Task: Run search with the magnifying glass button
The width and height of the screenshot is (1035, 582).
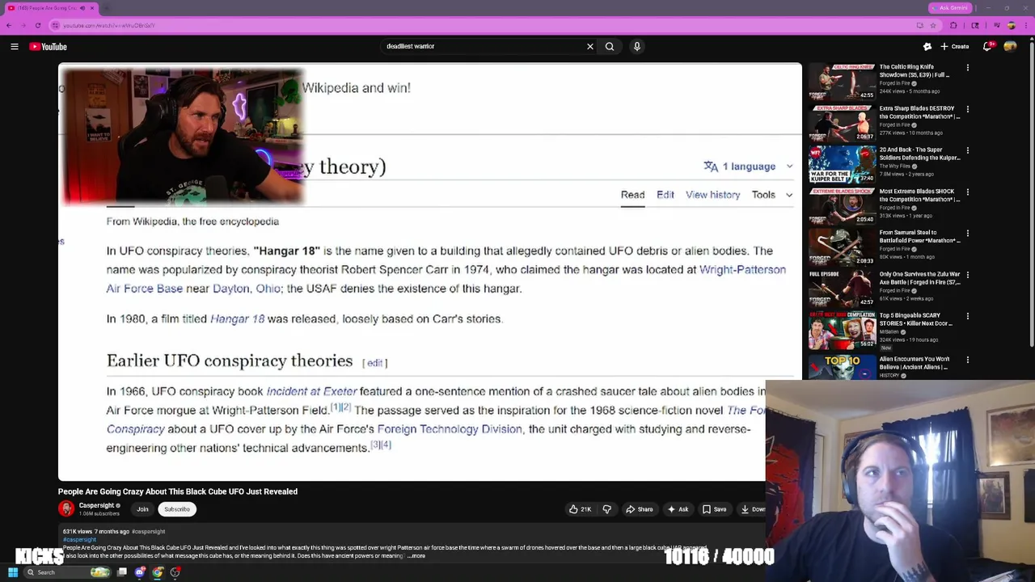Action: pyautogui.click(x=610, y=47)
